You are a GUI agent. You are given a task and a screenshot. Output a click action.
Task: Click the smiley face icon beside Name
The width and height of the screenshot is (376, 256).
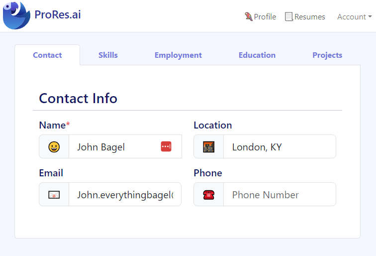(54, 147)
